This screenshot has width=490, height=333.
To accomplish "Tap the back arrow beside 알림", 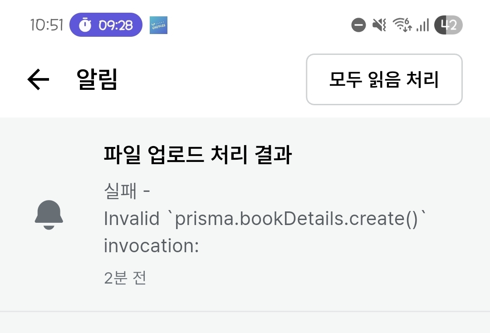I will tap(38, 79).
